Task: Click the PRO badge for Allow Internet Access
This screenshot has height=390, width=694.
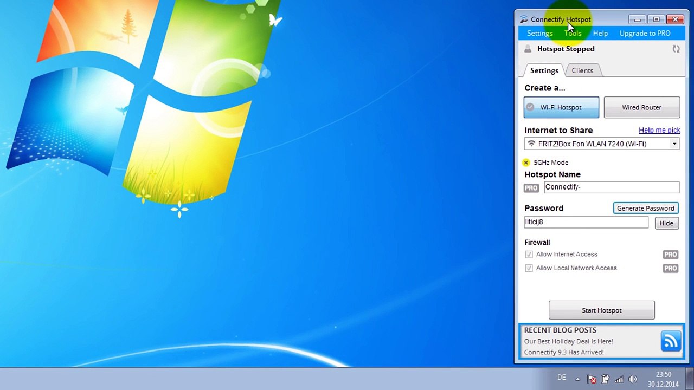Action: pos(670,254)
